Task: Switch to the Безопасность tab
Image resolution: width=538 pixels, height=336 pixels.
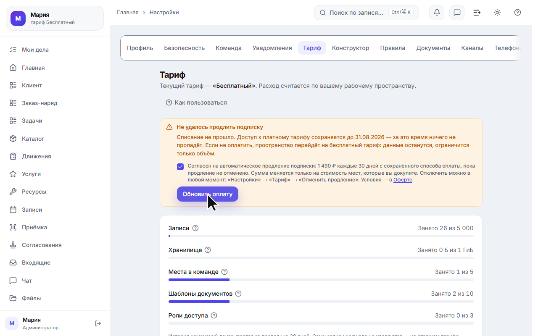Action: pos(184,48)
